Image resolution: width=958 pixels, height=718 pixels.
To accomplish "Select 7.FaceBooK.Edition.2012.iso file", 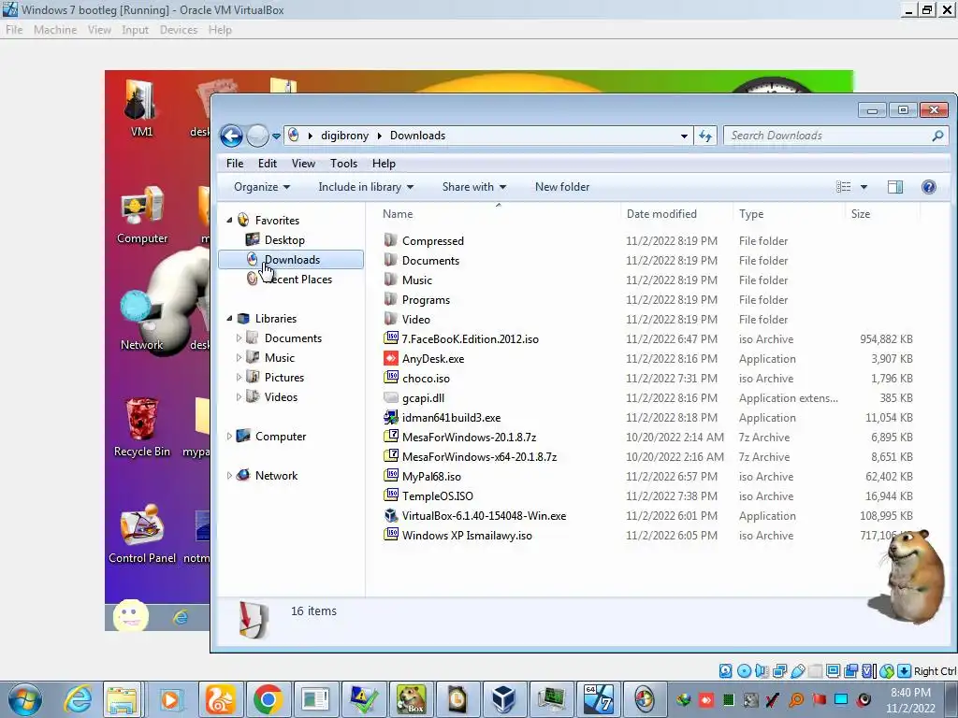I will point(471,339).
